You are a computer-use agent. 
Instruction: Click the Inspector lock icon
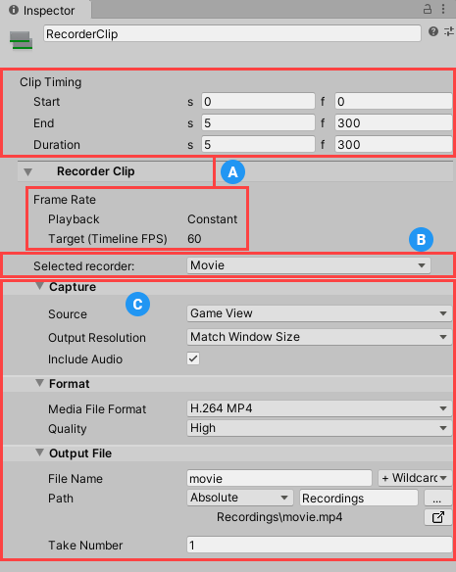pyautogui.click(x=428, y=9)
